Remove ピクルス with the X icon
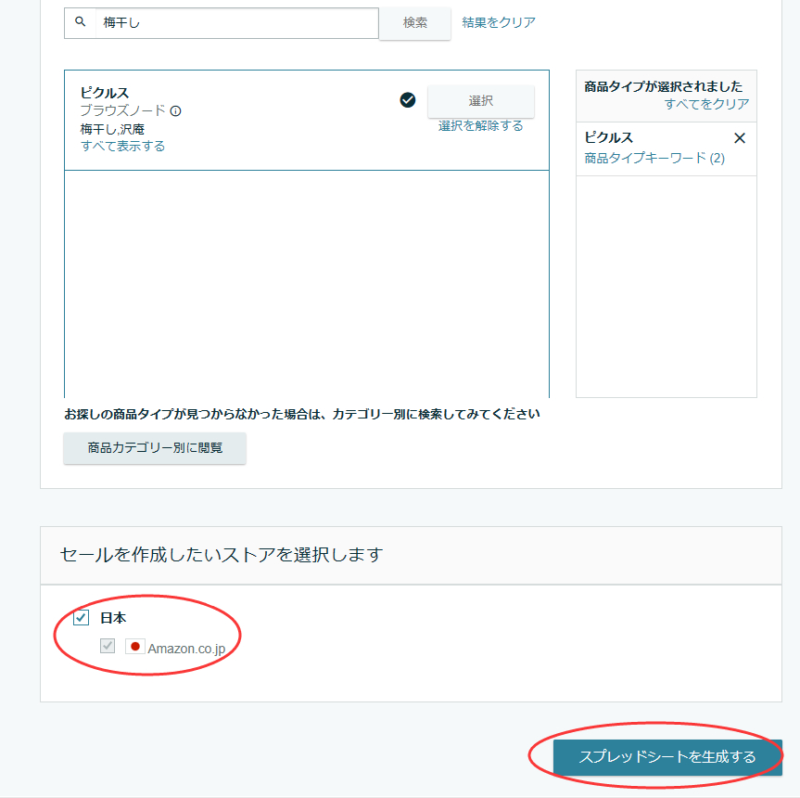Image resolution: width=800 pixels, height=798 pixels. pos(740,138)
